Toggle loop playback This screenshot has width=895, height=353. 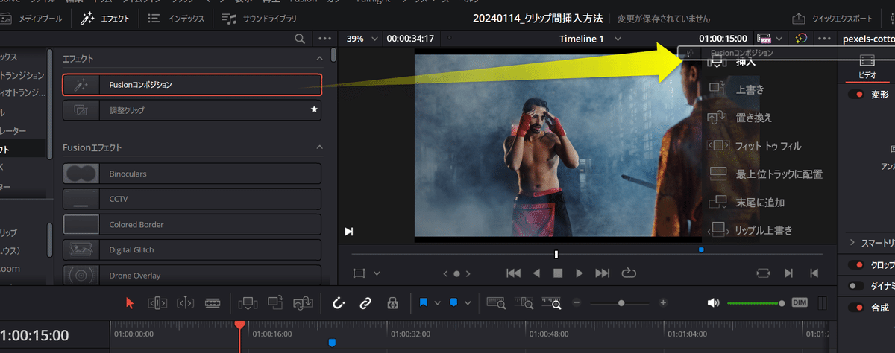pyautogui.click(x=628, y=273)
